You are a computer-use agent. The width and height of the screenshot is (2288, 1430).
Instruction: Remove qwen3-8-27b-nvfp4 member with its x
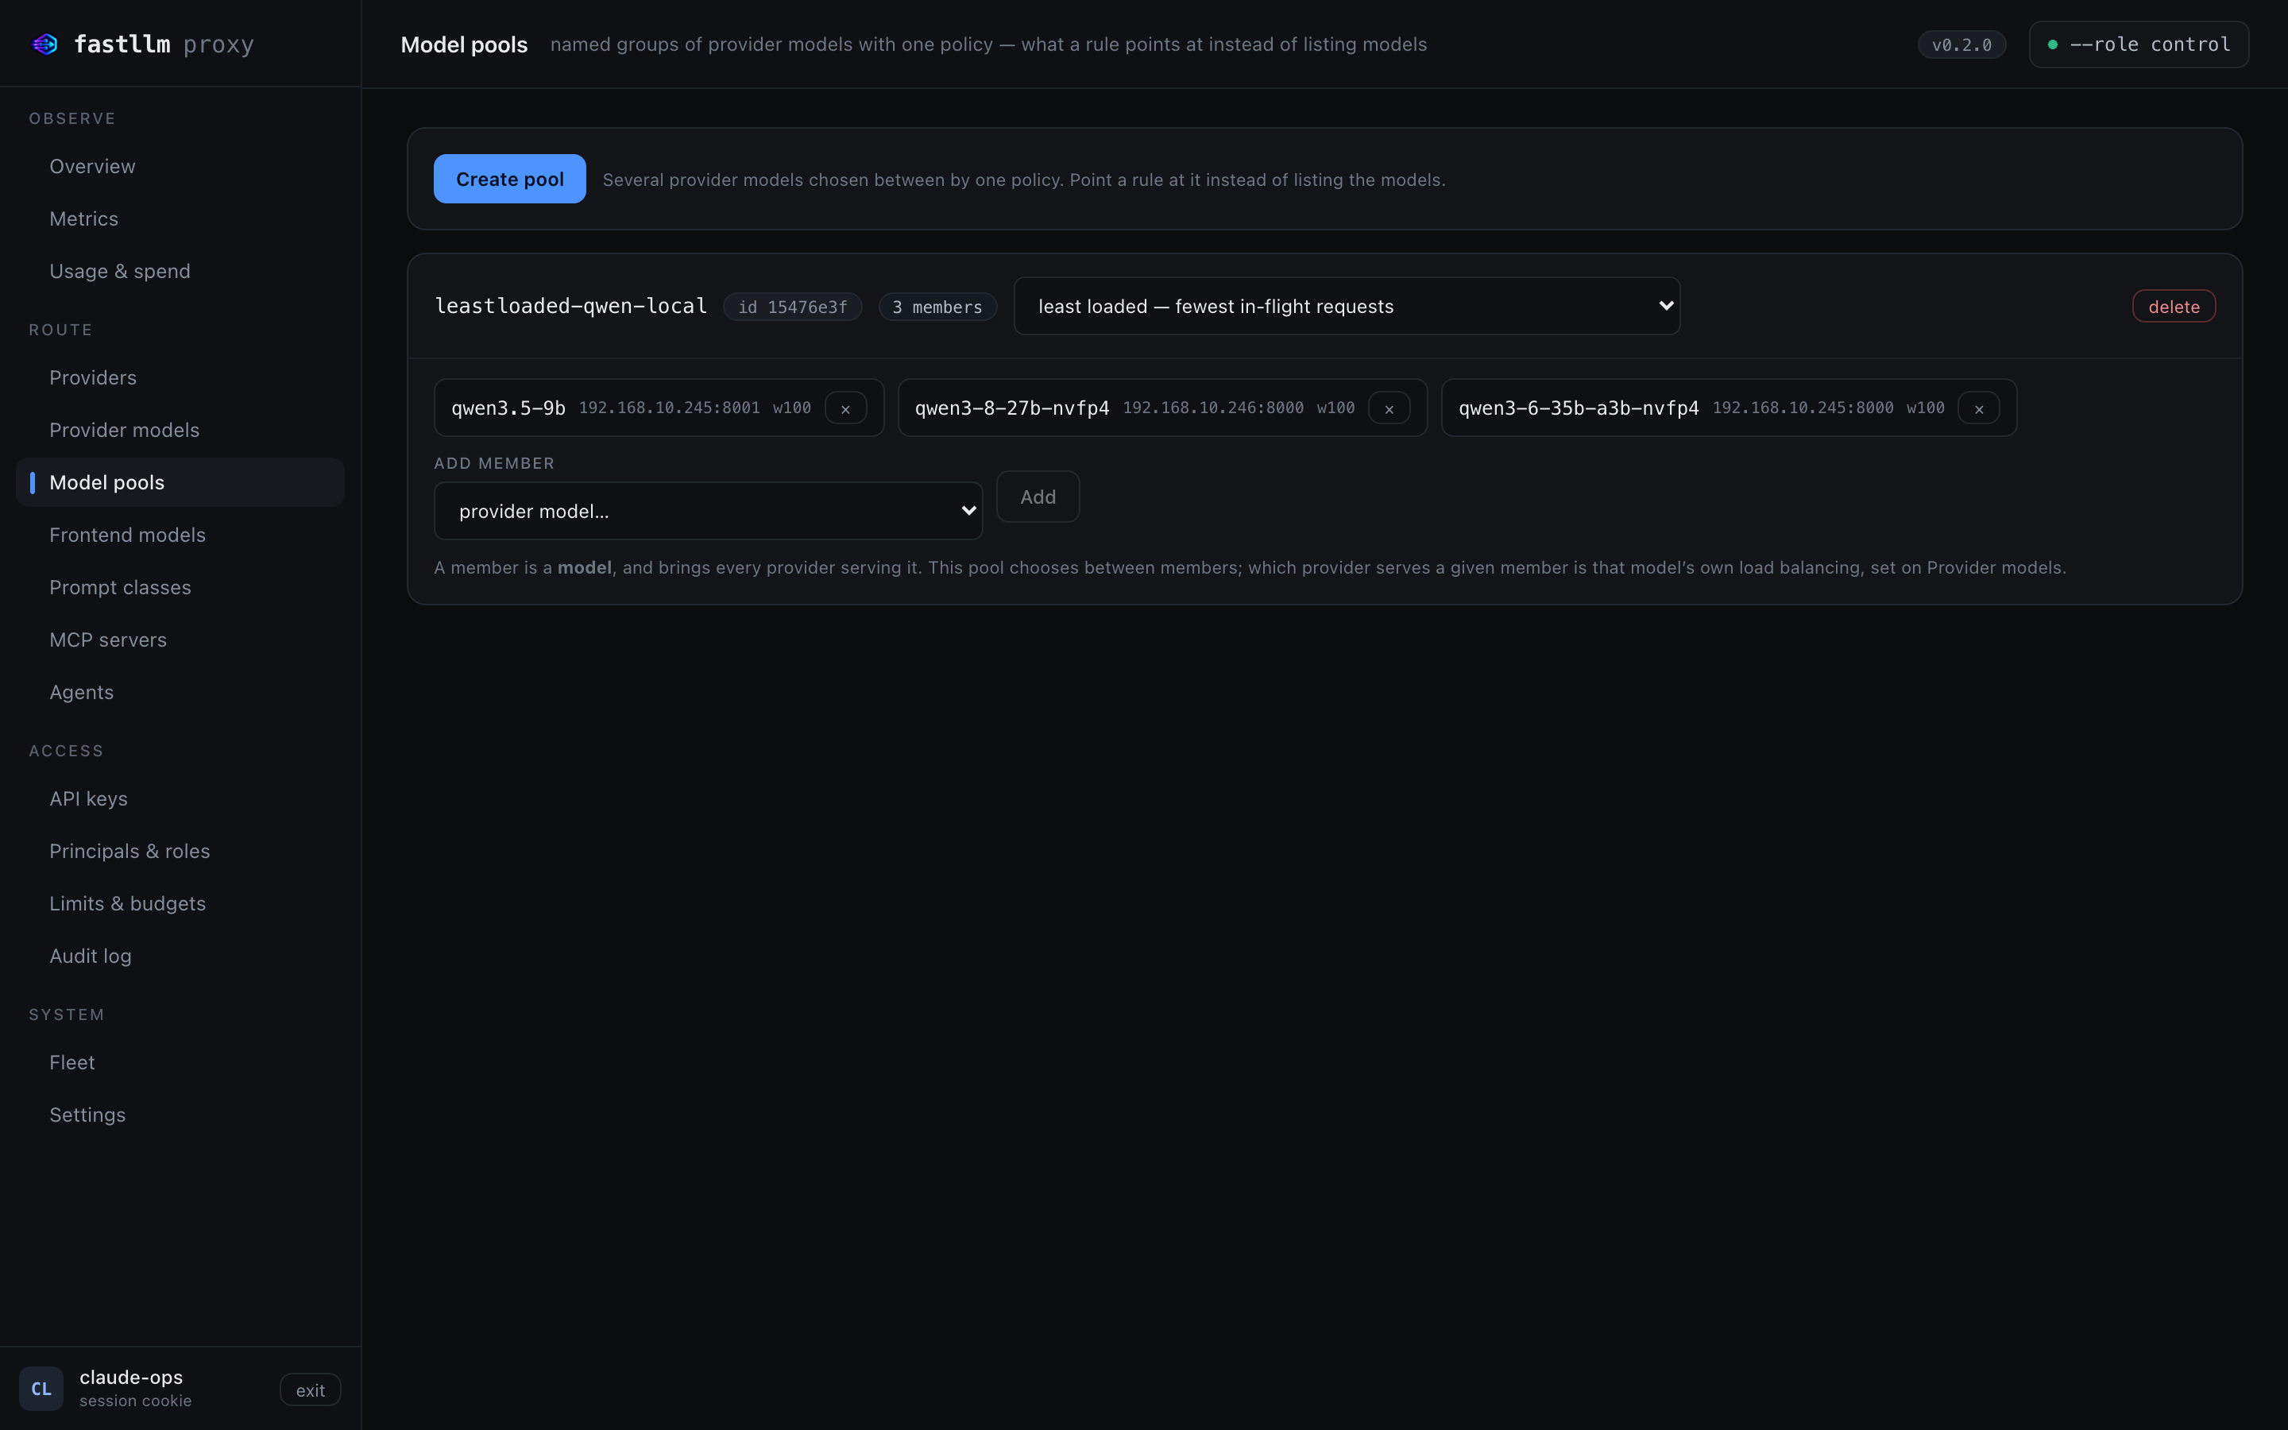pos(1389,408)
